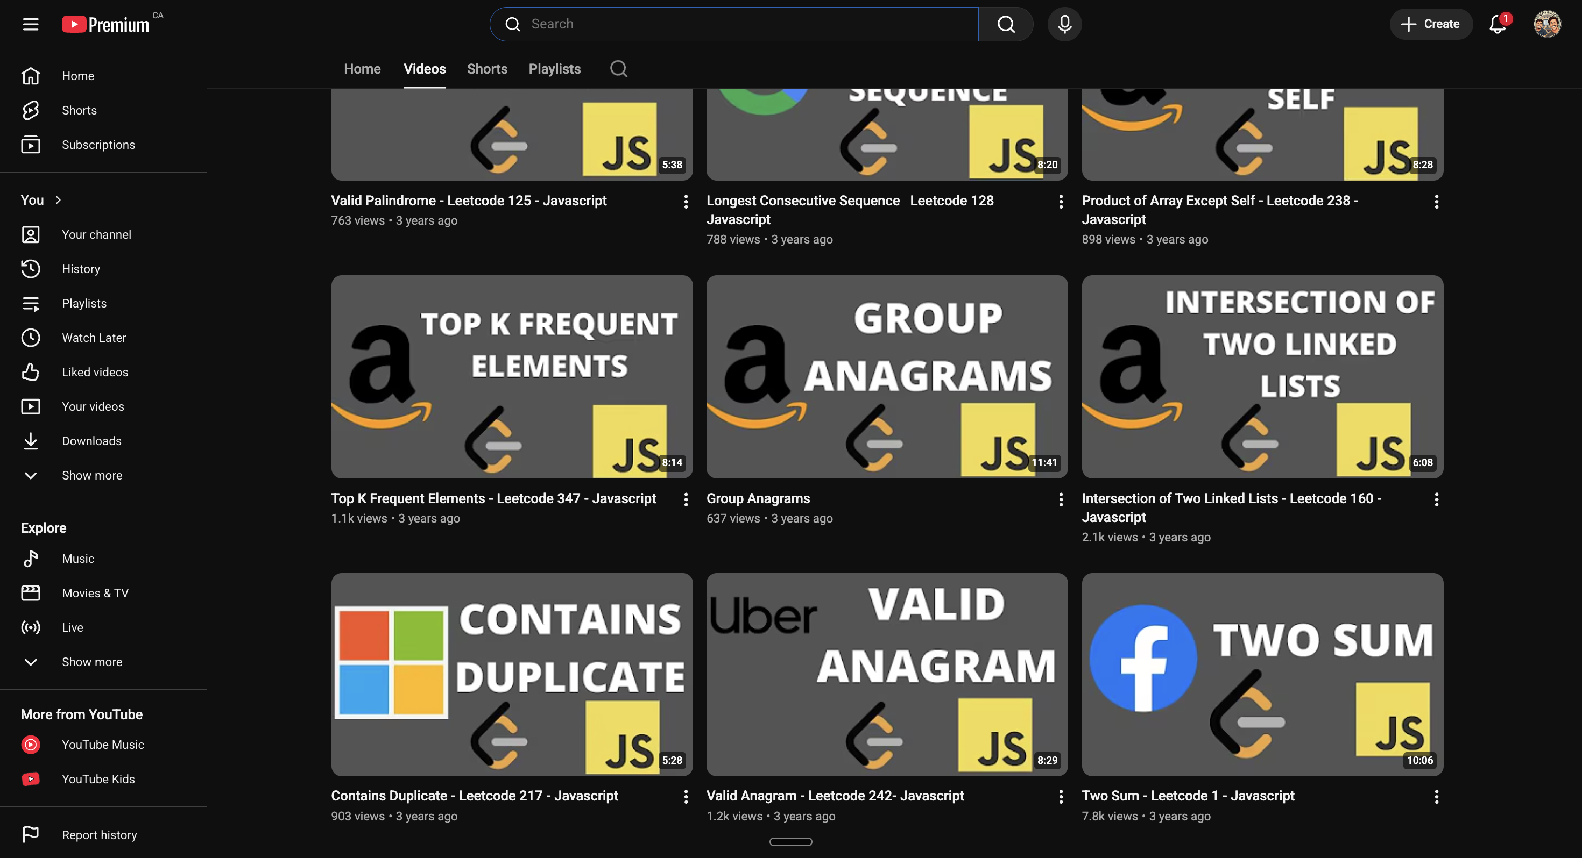Open the account avatar menu
This screenshot has height=858, width=1582.
pos(1546,24)
